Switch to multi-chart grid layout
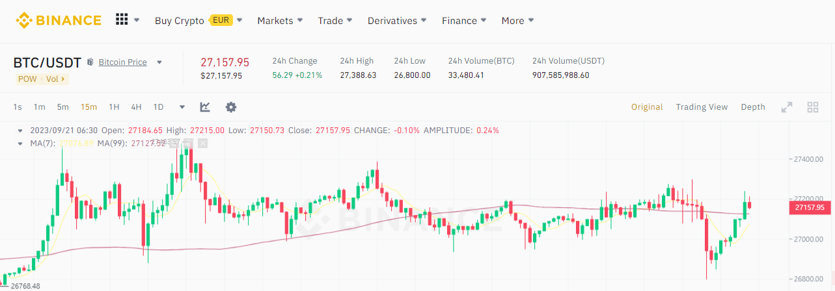Viewport: 835px width, 291px height. click(x=812, y=107)
